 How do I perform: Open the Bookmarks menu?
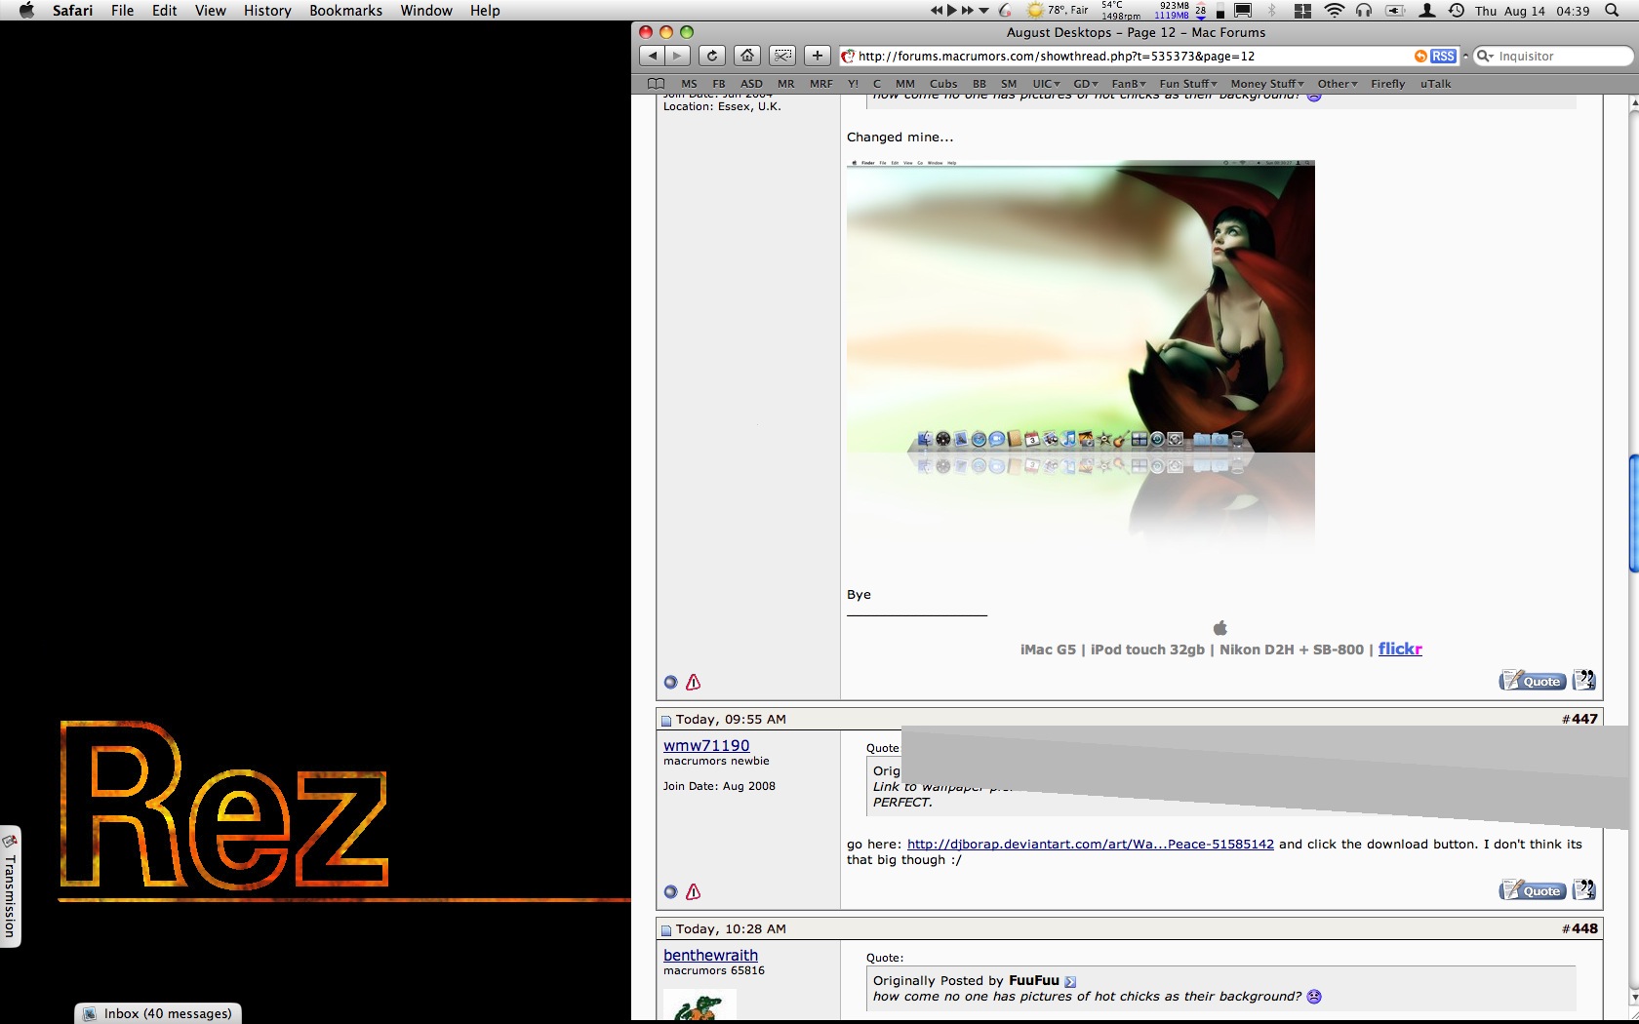tap(345, 11)
